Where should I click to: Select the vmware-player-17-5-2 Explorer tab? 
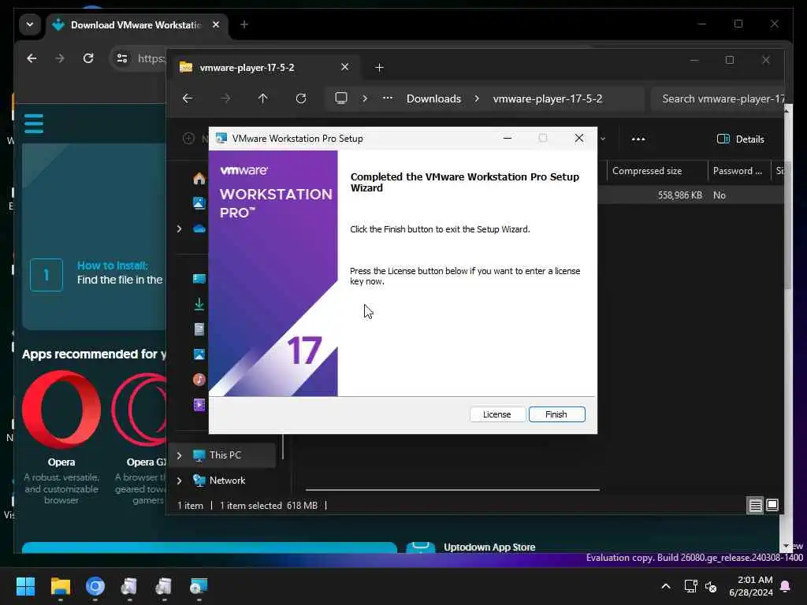click(x=265, y=68)
